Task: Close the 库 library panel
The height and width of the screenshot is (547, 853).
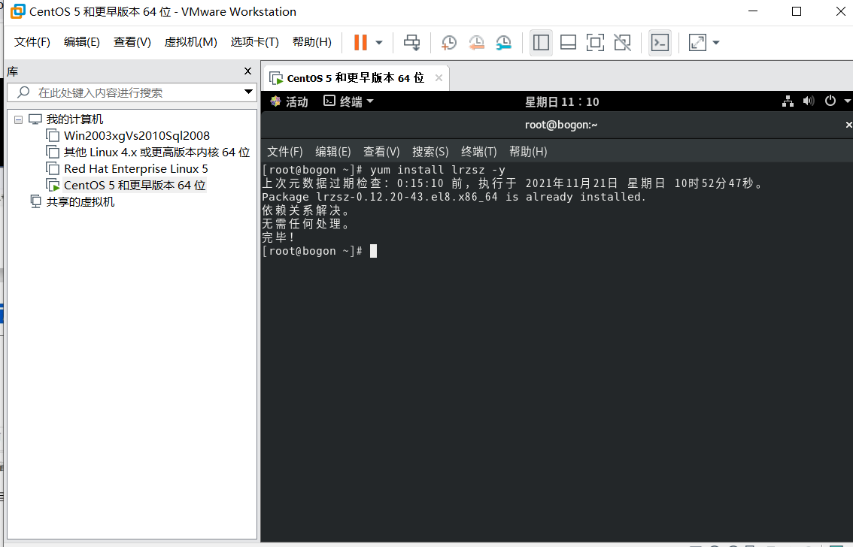Action: point(248,71)
